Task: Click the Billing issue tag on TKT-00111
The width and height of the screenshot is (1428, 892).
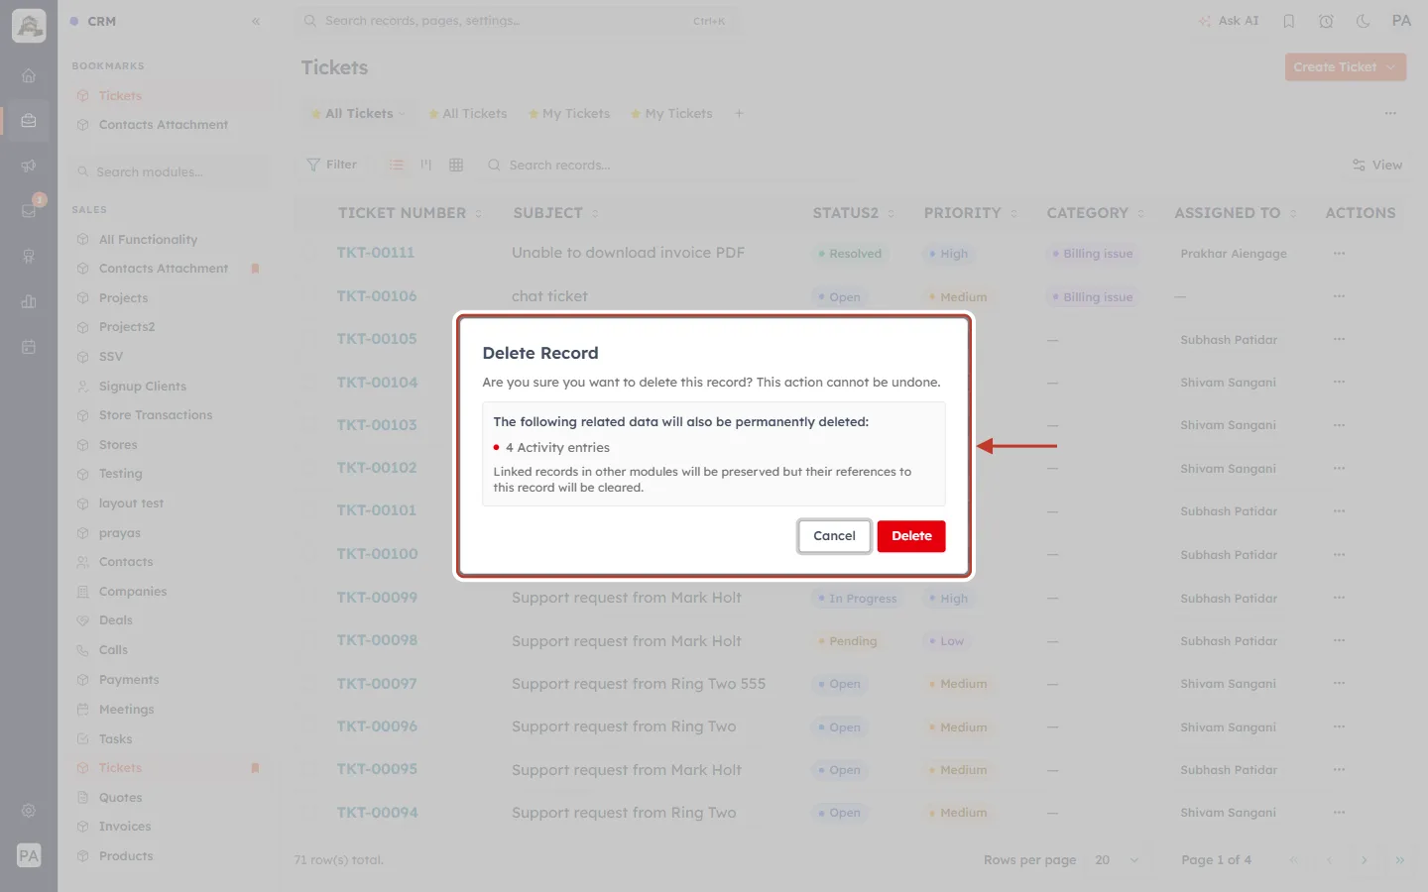Action: click(x=1092, y=254)
